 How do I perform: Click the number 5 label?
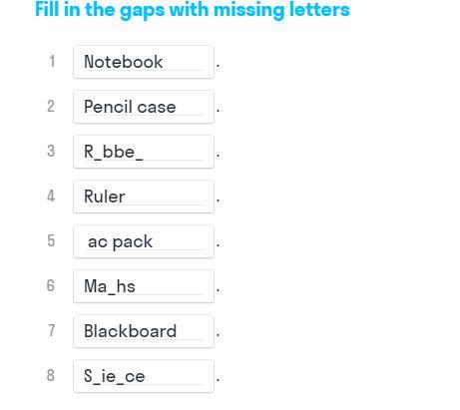click(x=51, y=240)
